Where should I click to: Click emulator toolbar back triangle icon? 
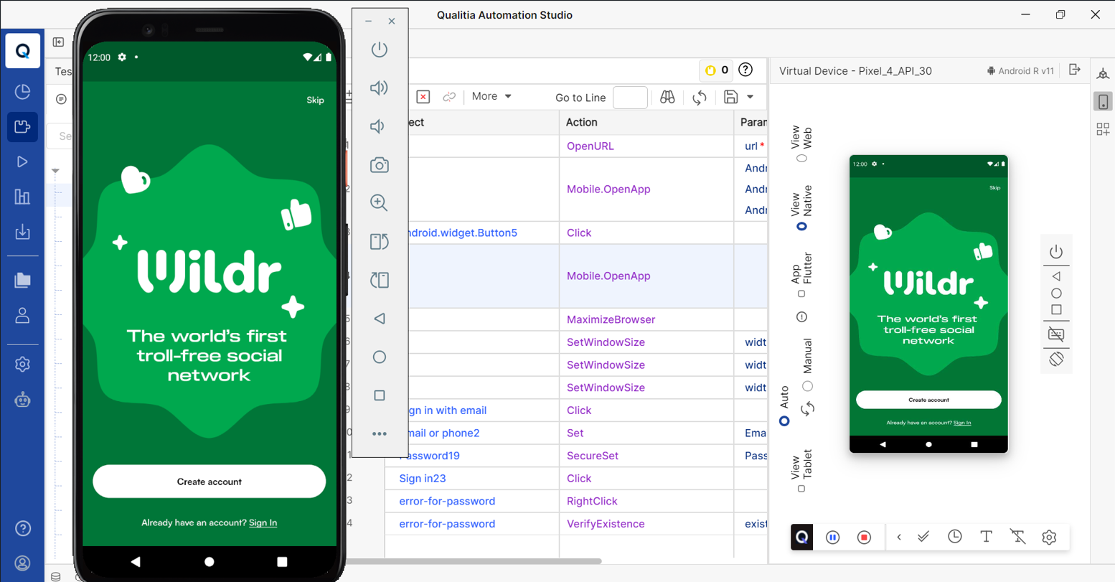pos(380,319)
